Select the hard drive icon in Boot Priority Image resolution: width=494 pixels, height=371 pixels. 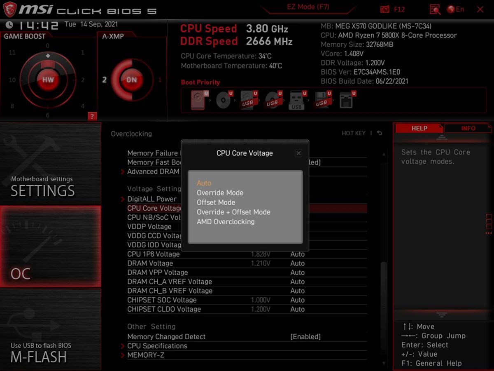coord(198,99)
